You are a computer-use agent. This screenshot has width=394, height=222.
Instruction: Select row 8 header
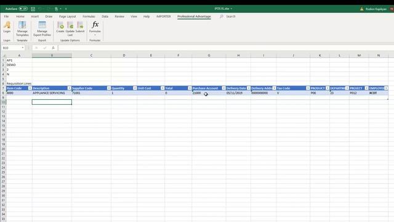coord(3,93)
